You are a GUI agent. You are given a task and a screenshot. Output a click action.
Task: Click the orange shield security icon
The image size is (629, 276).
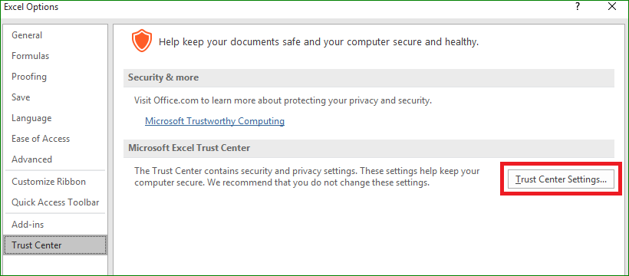142,41
